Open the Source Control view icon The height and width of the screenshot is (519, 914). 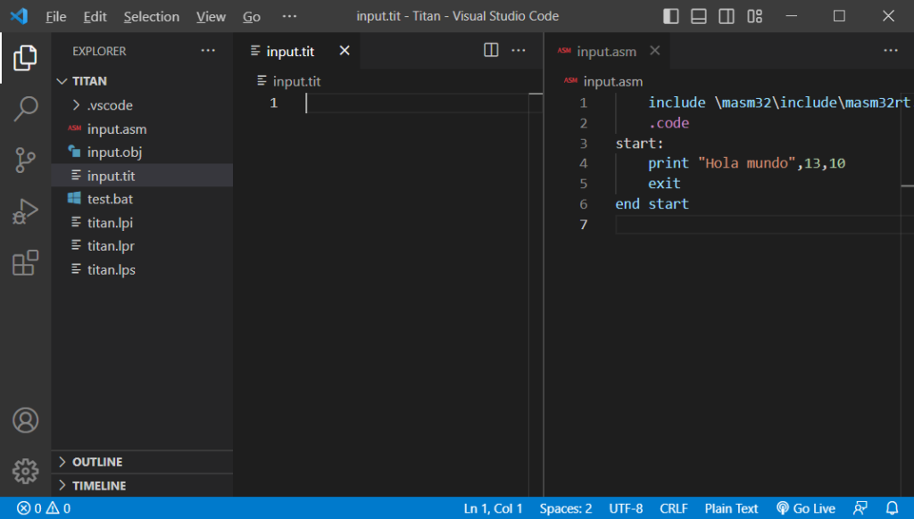[25, 161]
